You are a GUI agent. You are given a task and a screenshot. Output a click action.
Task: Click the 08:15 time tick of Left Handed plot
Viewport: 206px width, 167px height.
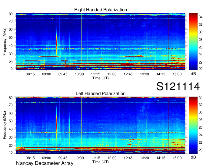(x=30, y=158)
